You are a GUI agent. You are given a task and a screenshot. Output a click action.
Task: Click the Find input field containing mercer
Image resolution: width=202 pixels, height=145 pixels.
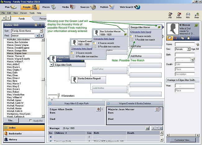(x=23, y=36)
